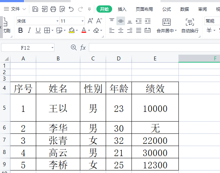220x173 pixels.
Task: Open the 文件 menu
Action: (x=15, y=9)
